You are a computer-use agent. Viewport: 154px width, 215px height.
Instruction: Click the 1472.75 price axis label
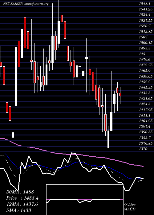click(146, 65)
